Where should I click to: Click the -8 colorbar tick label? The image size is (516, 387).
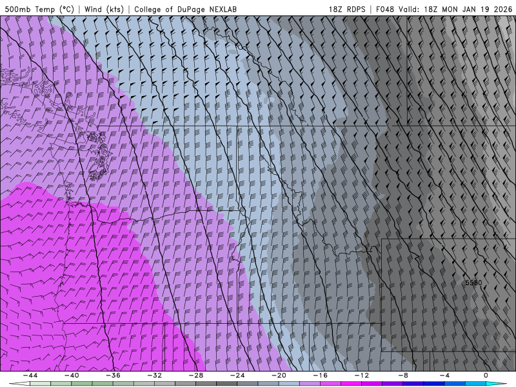pos(403,375)
